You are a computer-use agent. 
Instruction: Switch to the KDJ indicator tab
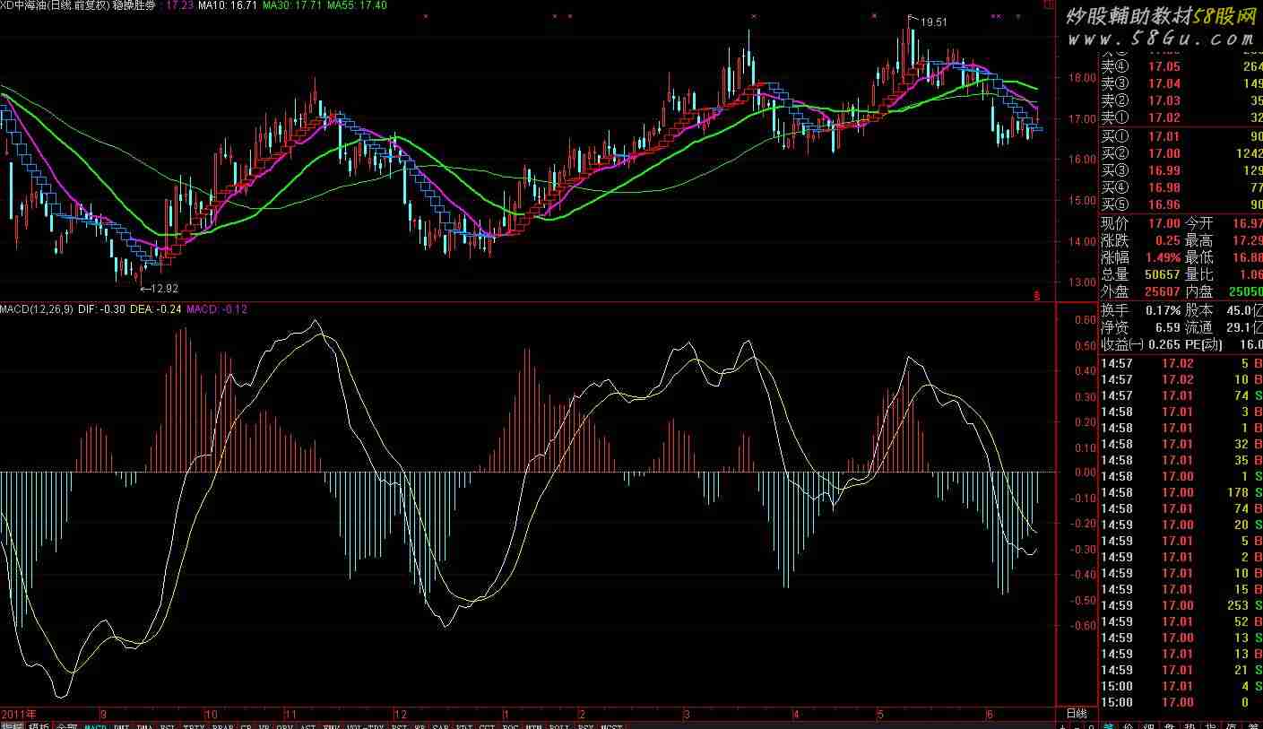point(463,726)
